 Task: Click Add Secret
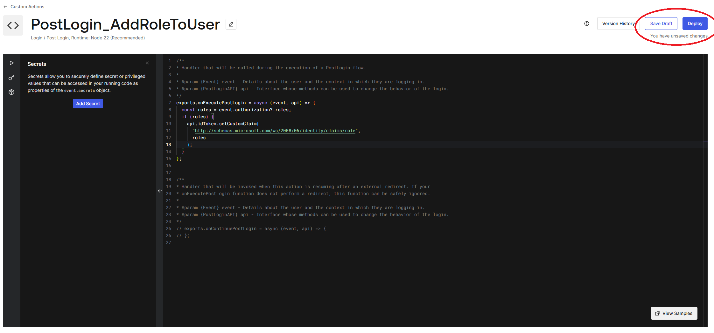[88, 104]
